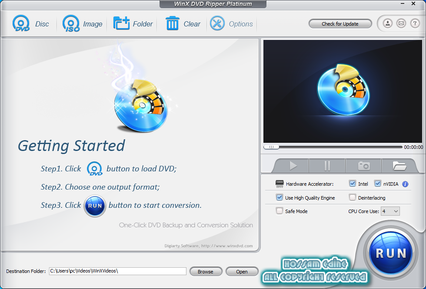Enable Deinterlacing checkbox
Viewport: 426px width, 289px height.
coord(353,197)
